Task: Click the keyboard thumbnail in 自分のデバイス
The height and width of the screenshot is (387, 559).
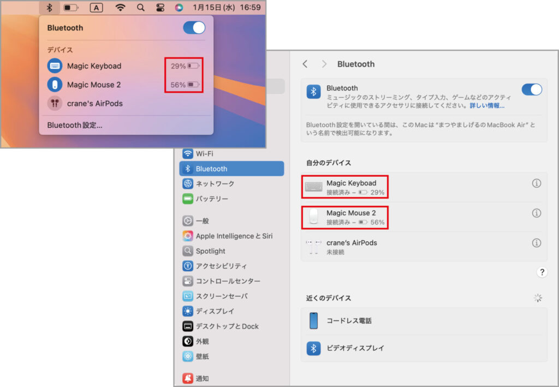Action: 313,186
